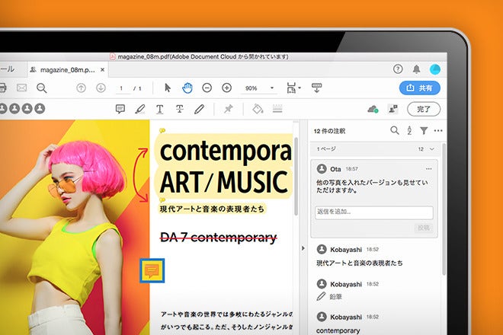
Task: Click struck-through DA 7 contemporary text
Action: 218,238
